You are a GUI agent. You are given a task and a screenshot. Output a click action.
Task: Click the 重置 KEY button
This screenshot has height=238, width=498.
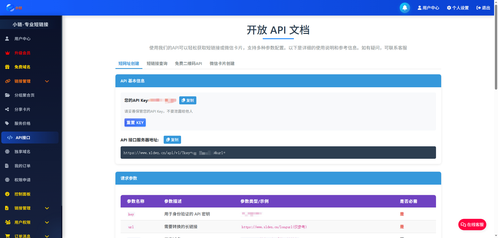(135, 122)
